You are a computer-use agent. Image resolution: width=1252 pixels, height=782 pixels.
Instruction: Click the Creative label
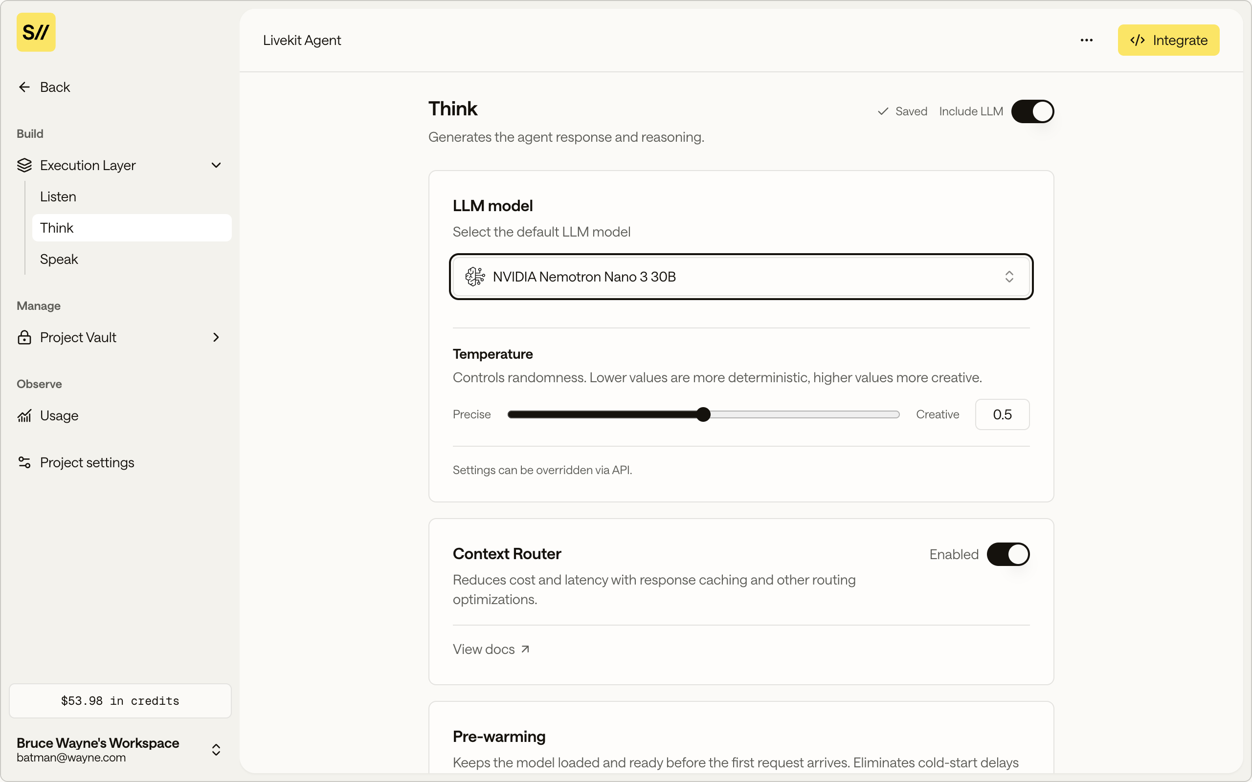pos(938,414)
